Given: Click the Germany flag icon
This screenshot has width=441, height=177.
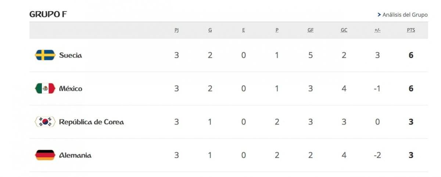Looking at the screenshot, I should (x=45, y=155).
